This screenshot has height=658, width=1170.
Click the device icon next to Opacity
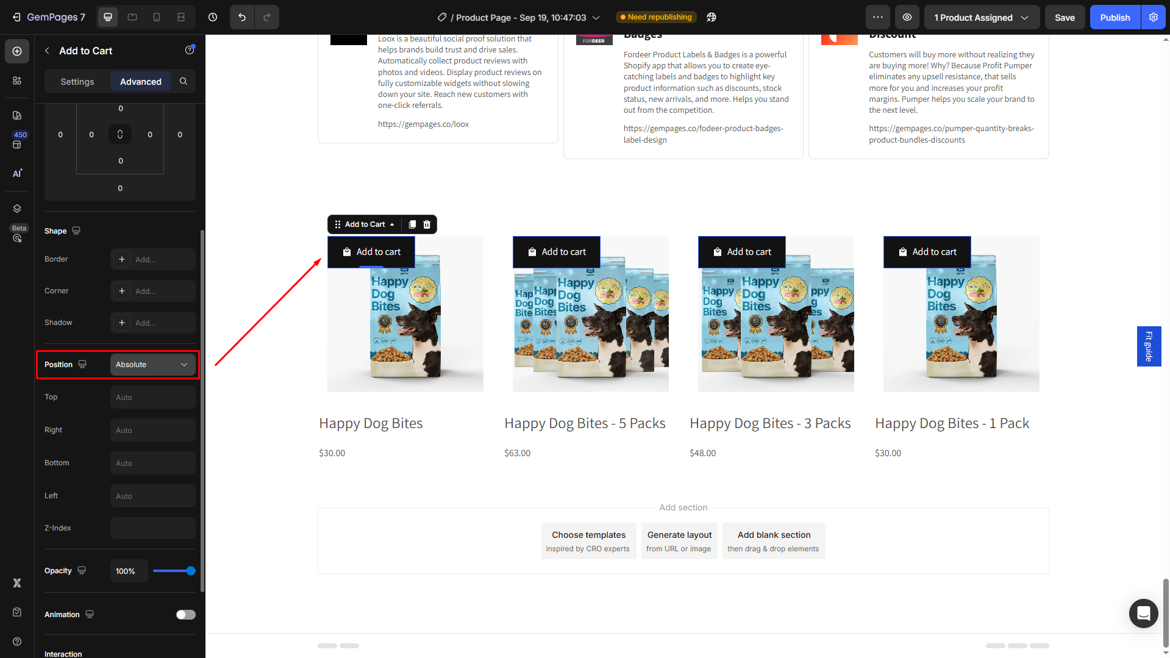pos(82,570)
